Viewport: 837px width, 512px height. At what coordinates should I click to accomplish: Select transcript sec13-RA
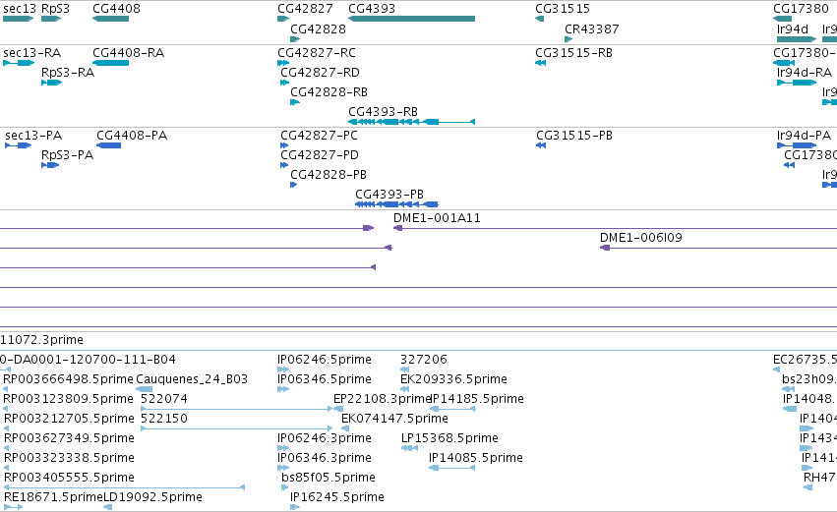[x=32, y=53]
